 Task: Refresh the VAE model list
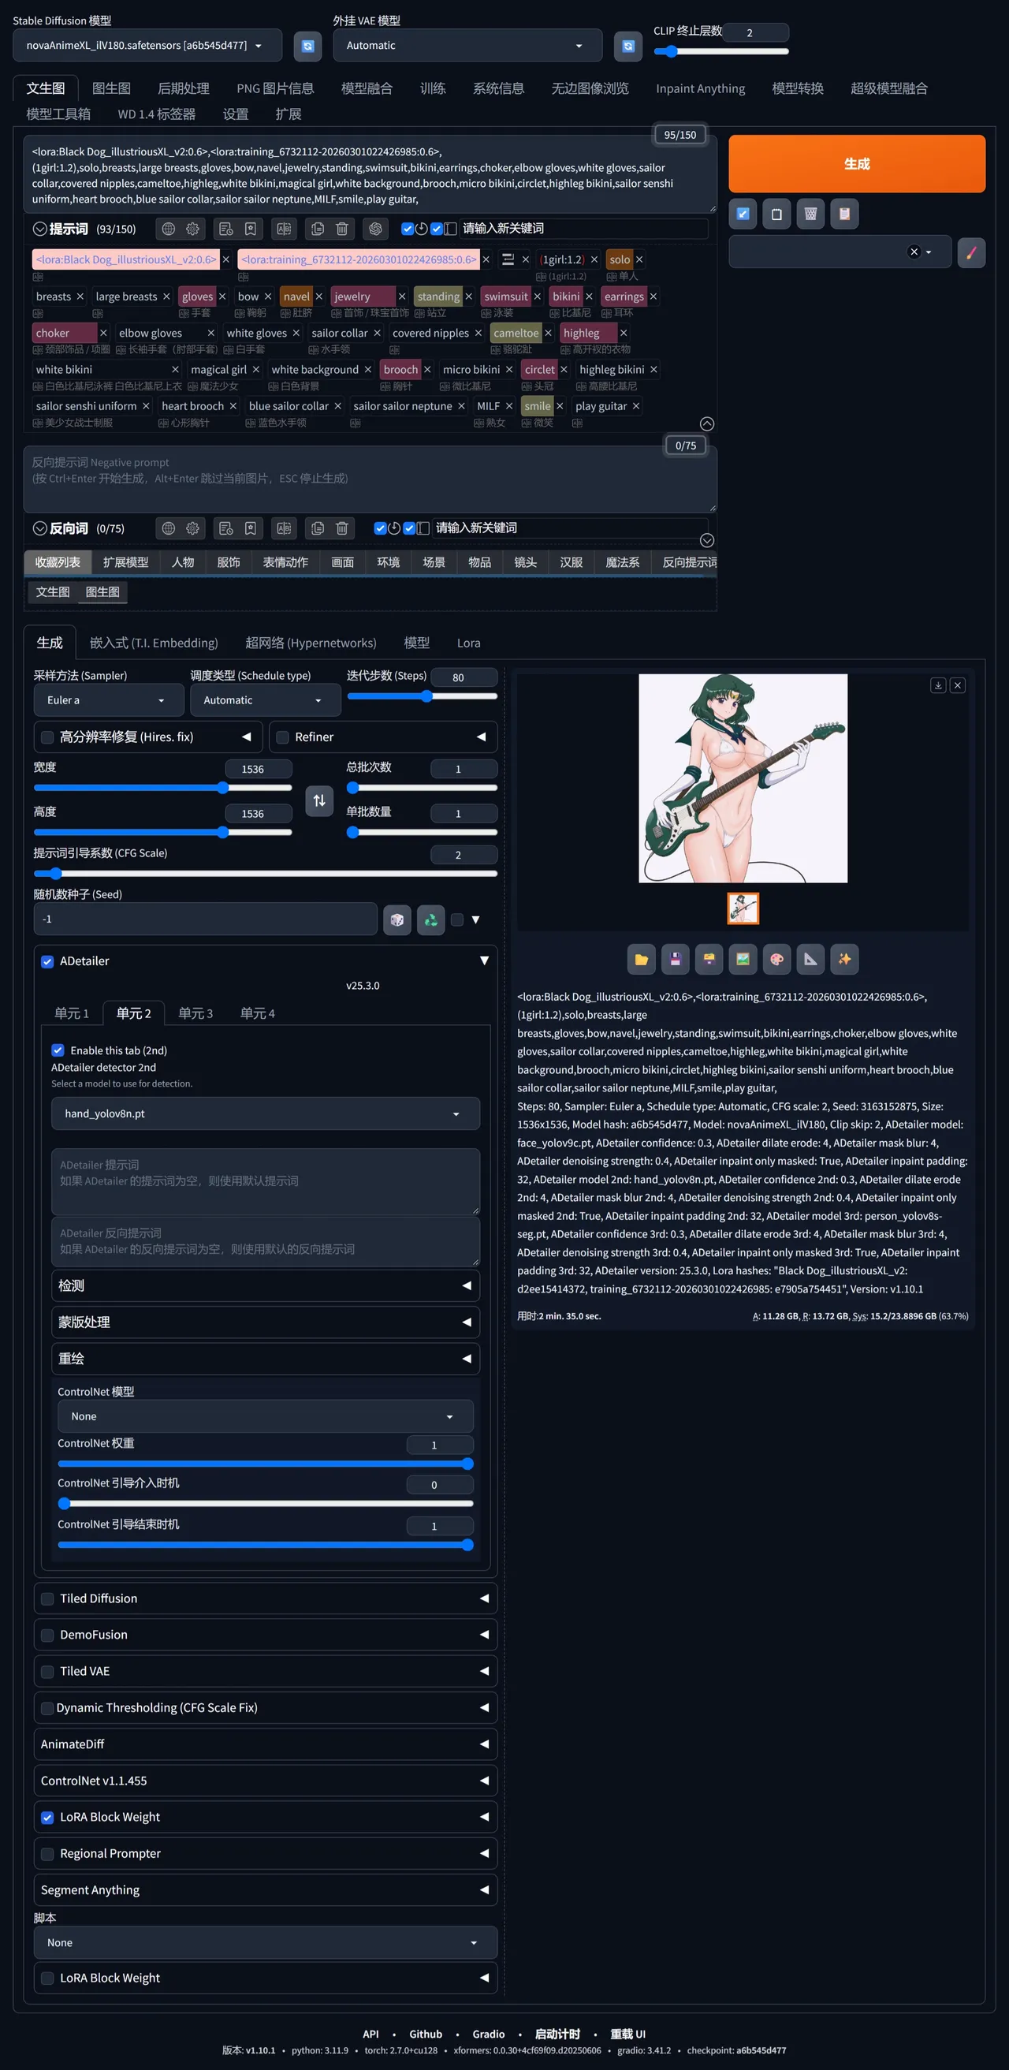click(x=627, y=46)
